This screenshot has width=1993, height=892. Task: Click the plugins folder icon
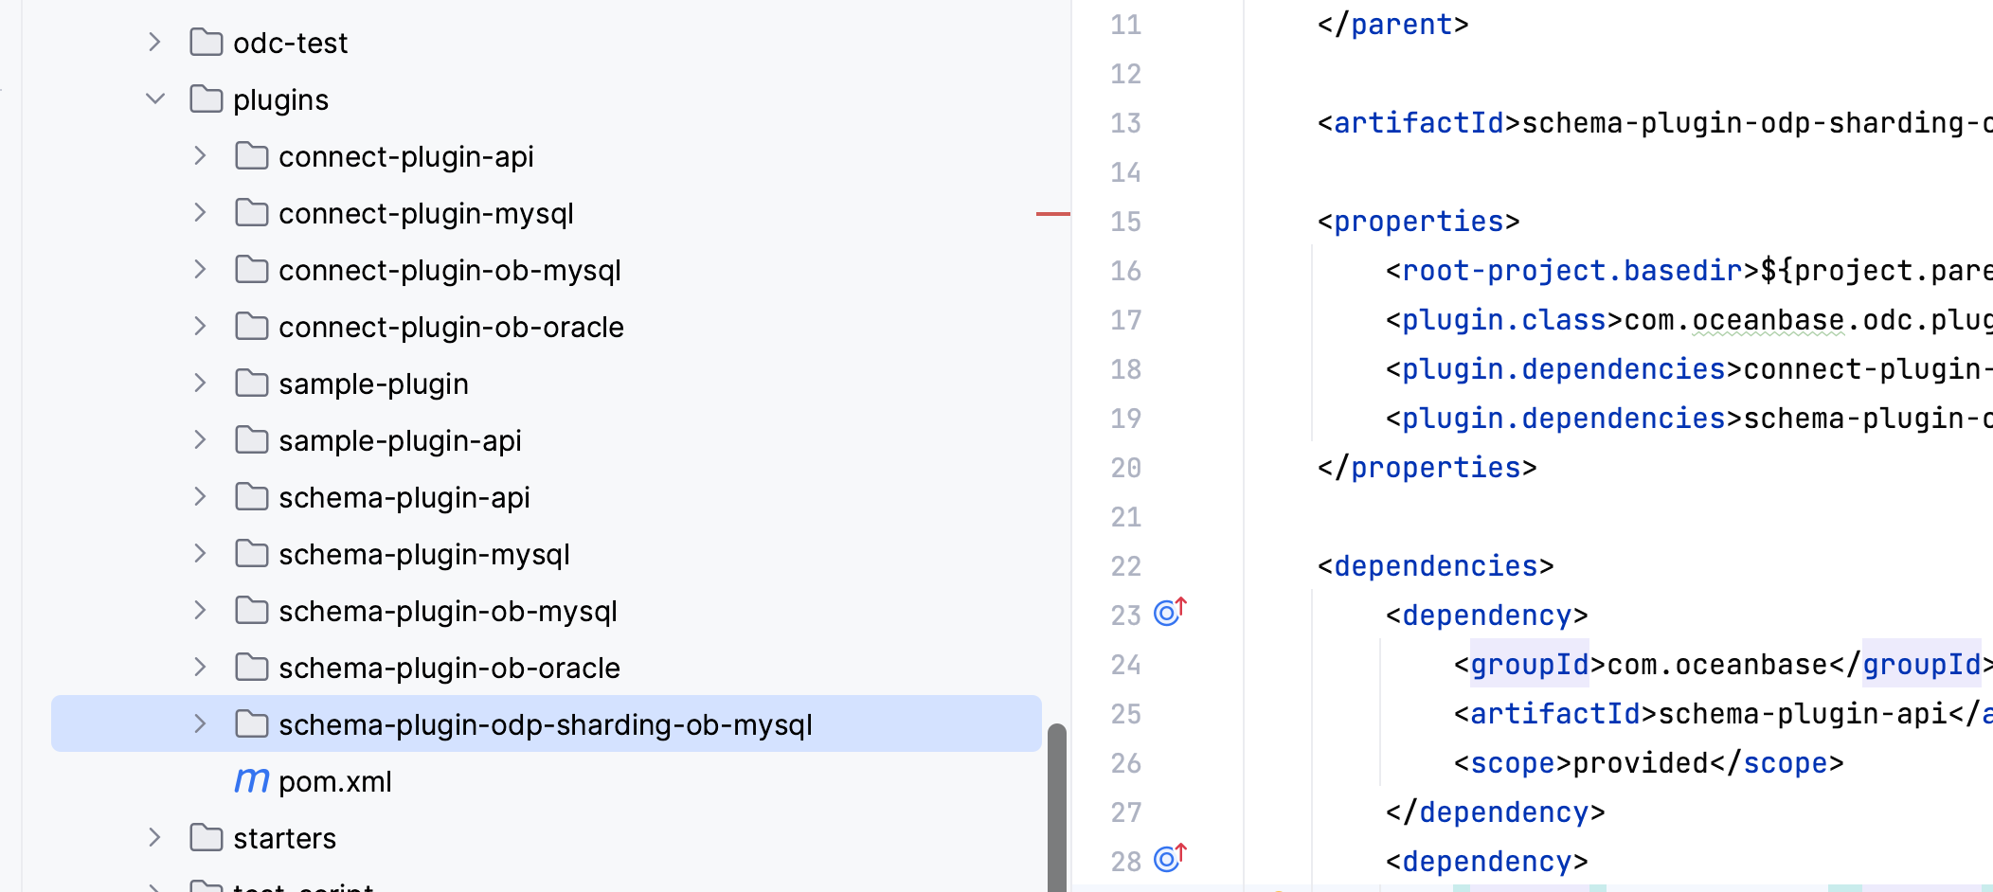pyautogui.click(x=206, y=99)
